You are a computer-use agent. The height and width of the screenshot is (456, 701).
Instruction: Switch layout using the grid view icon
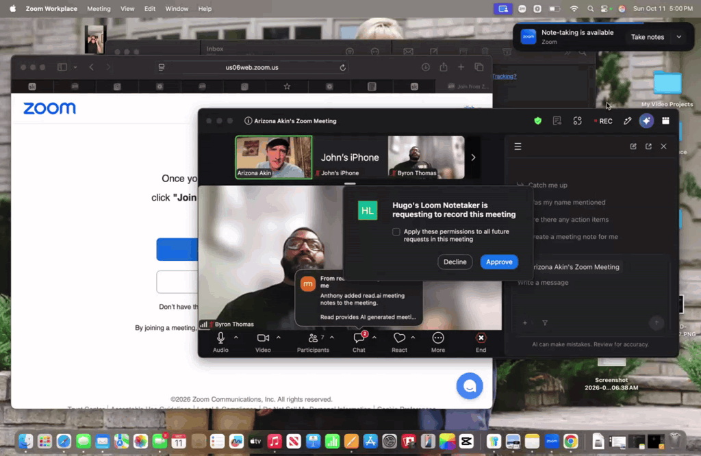(x=665, y=121)
